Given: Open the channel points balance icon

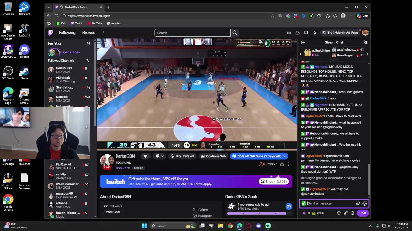Looking at the screenshot, I should point(313,213).
